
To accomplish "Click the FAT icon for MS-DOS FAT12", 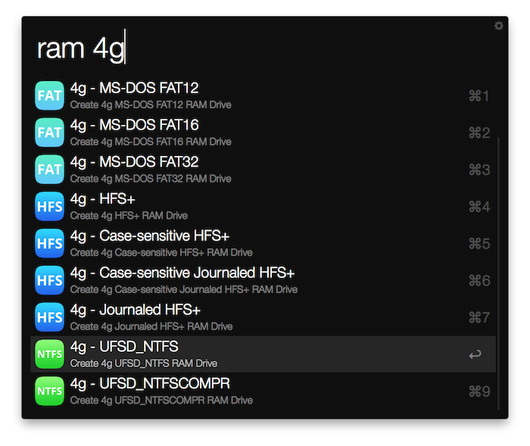I will 49,95.
